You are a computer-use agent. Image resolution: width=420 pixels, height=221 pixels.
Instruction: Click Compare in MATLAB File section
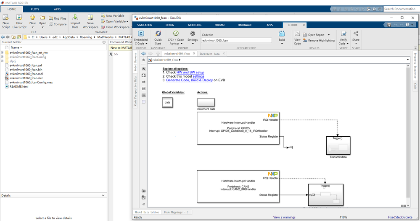(x=58, y=24)
